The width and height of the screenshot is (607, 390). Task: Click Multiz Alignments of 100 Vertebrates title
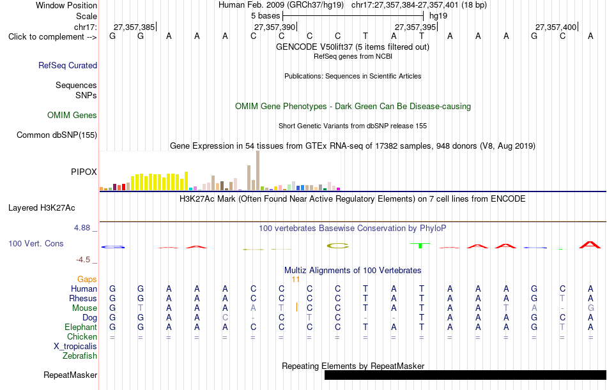point(353,271)
